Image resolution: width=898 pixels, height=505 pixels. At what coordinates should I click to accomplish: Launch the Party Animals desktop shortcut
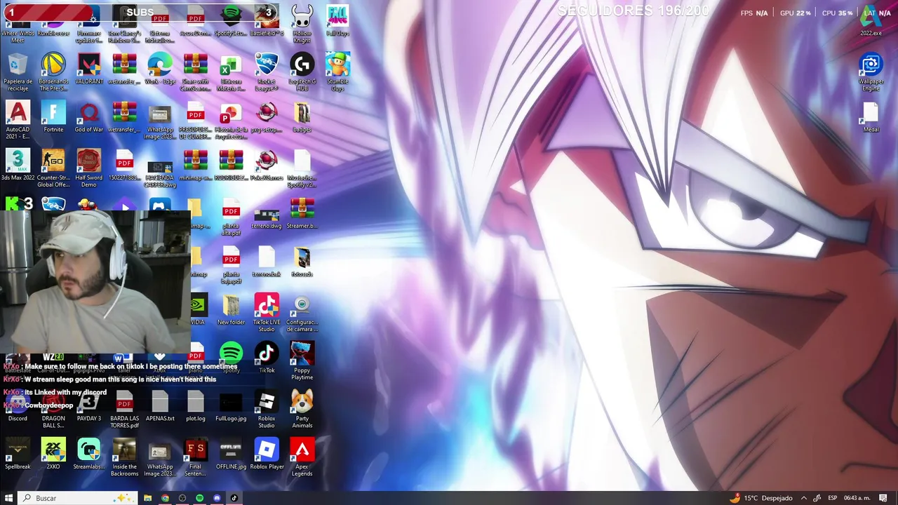[302, 410]
